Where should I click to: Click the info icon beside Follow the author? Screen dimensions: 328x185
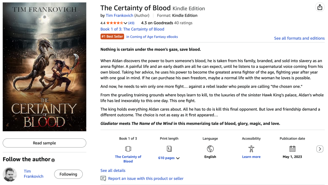click(53, 160)
